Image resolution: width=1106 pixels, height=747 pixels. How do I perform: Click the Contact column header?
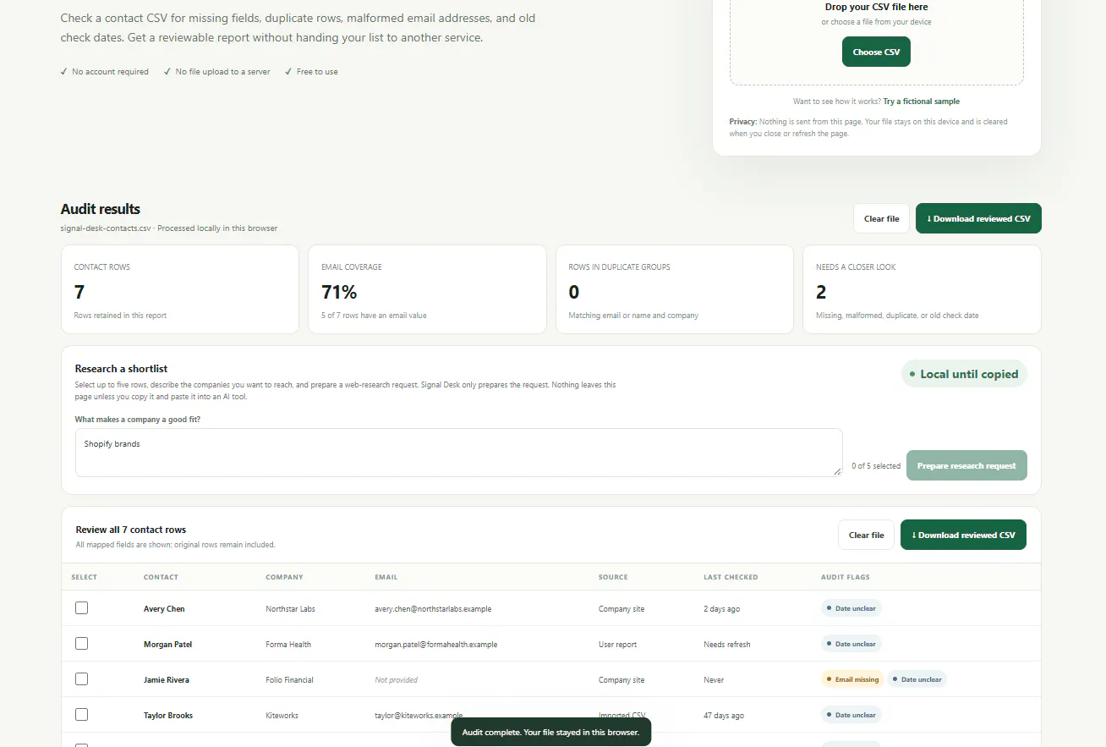[x=161, y=577]
